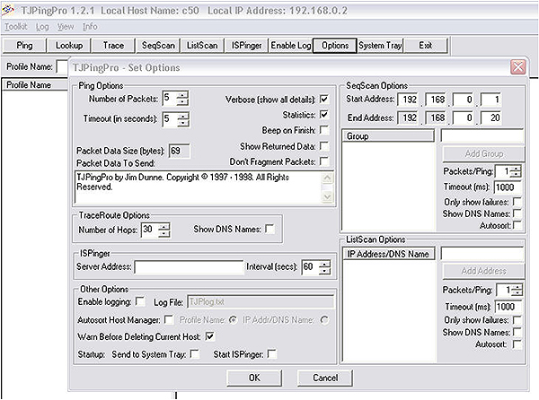This screenshot has height=400, width=539.
Task: Decrease Number of Packets with down arrow
Action: pyautogui.click(x=182, y=102)
